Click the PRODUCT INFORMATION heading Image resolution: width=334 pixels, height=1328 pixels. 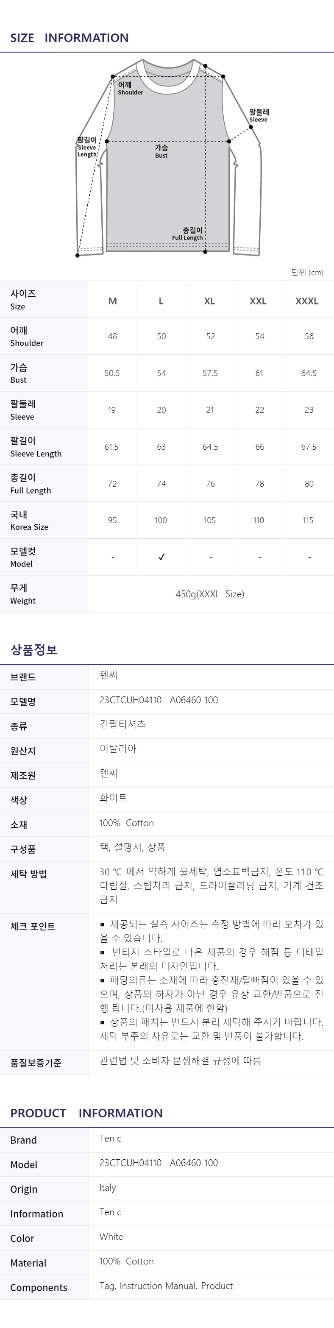(x=86, y=1113)
